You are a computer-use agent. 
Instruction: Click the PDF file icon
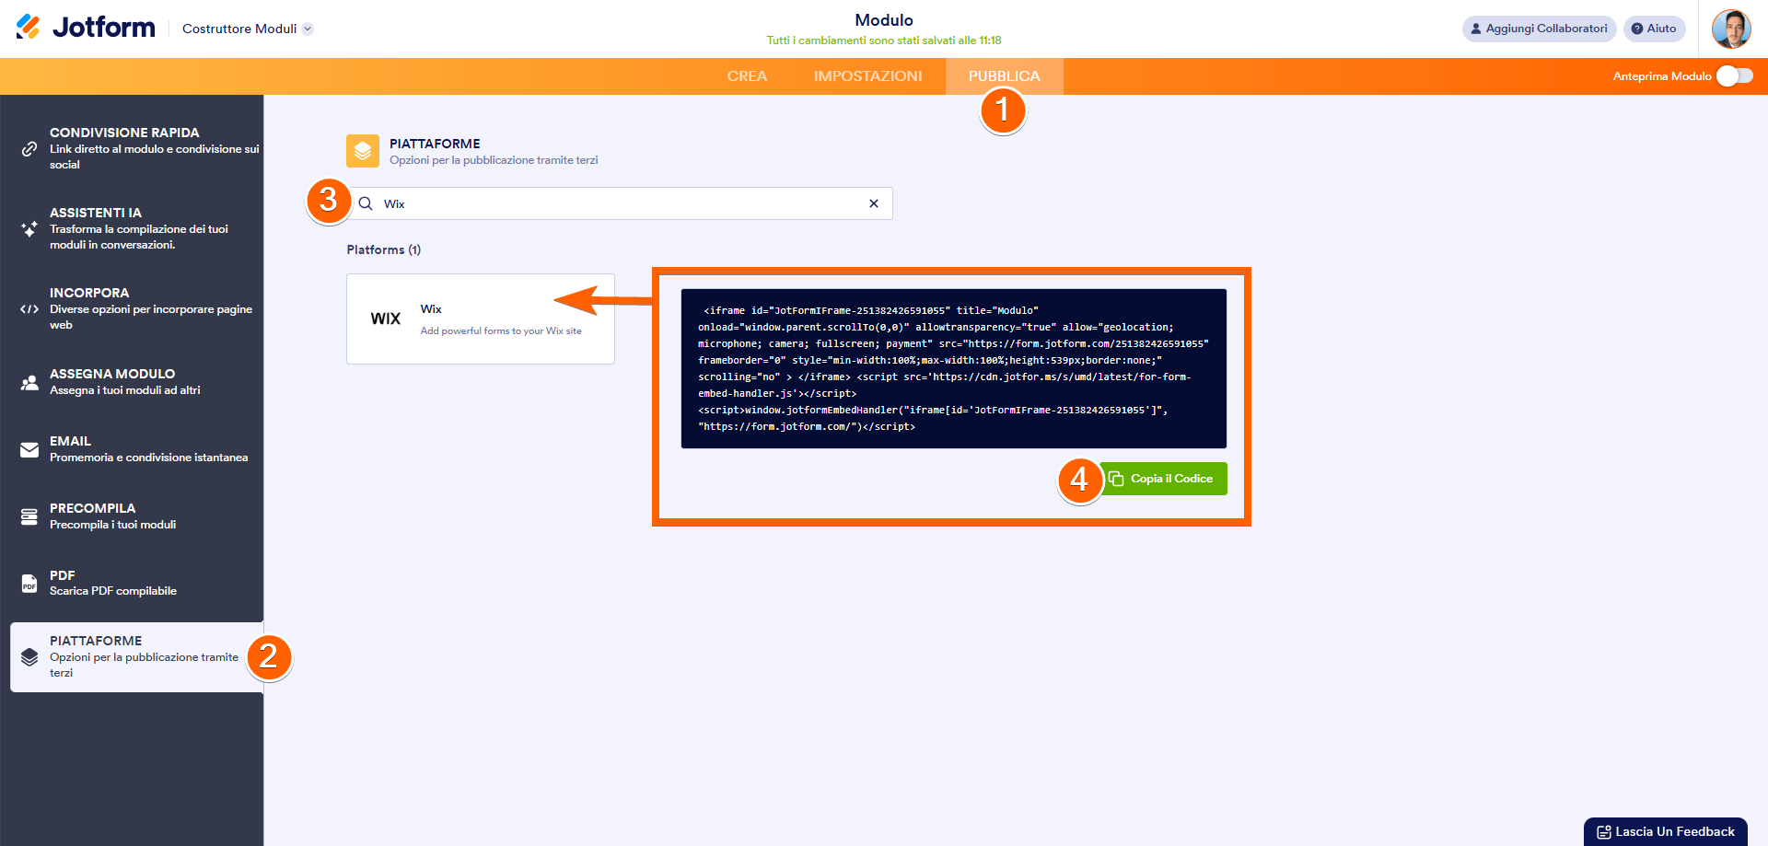pyautogui.click(x=29, y=584)
